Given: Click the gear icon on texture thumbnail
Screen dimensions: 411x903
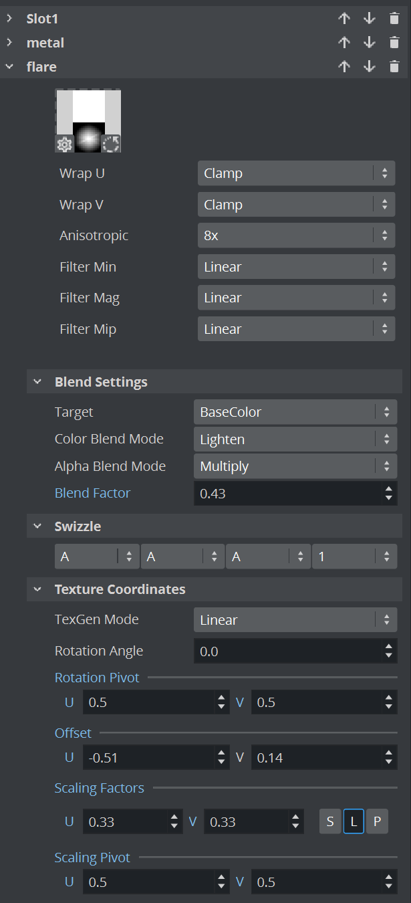Looking at the screenshot, I should point(65,144).
